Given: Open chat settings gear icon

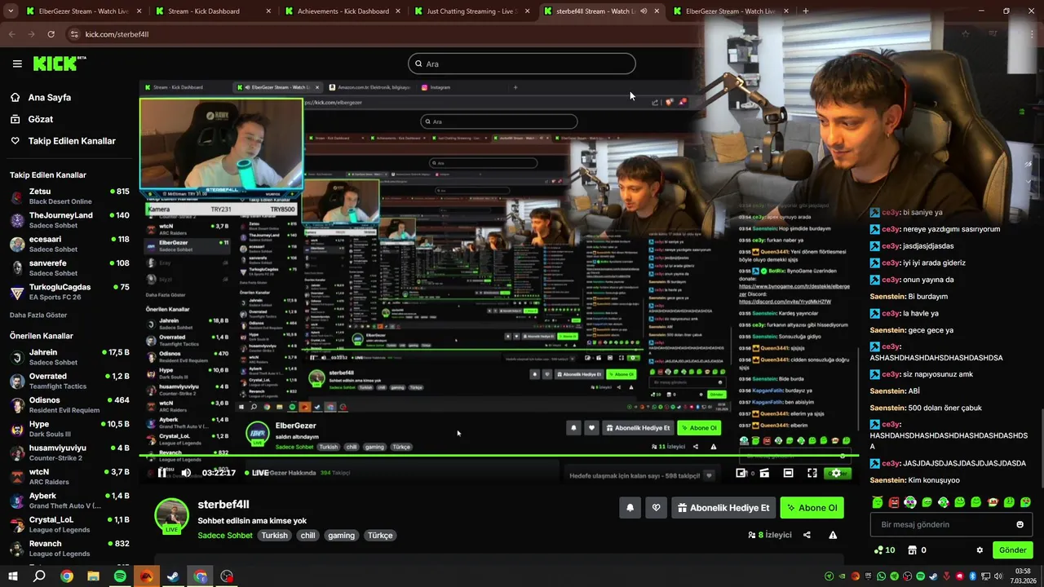Looking at the screenshot, I should click(x=980, y=550).
